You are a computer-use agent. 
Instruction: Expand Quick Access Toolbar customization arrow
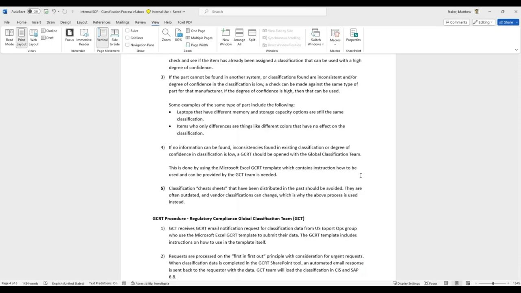click(72, 11)
